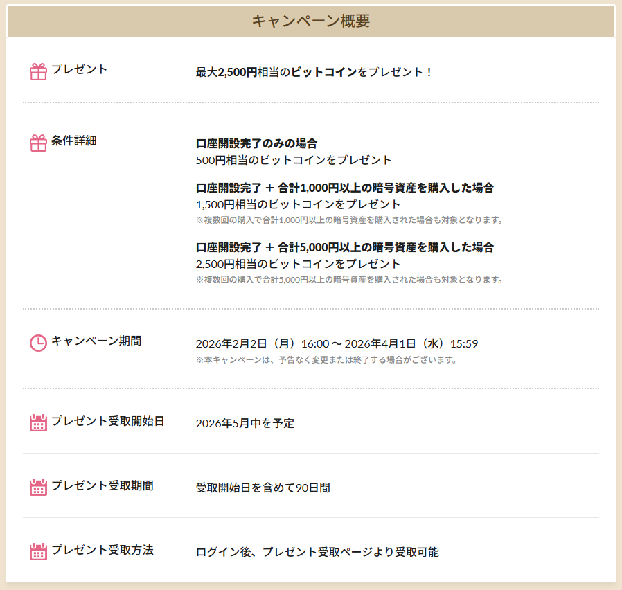This screenshot has height=590, width=622.
Task: Select the プレゼント受取方法 label text
Action: (x=102, y=550)
